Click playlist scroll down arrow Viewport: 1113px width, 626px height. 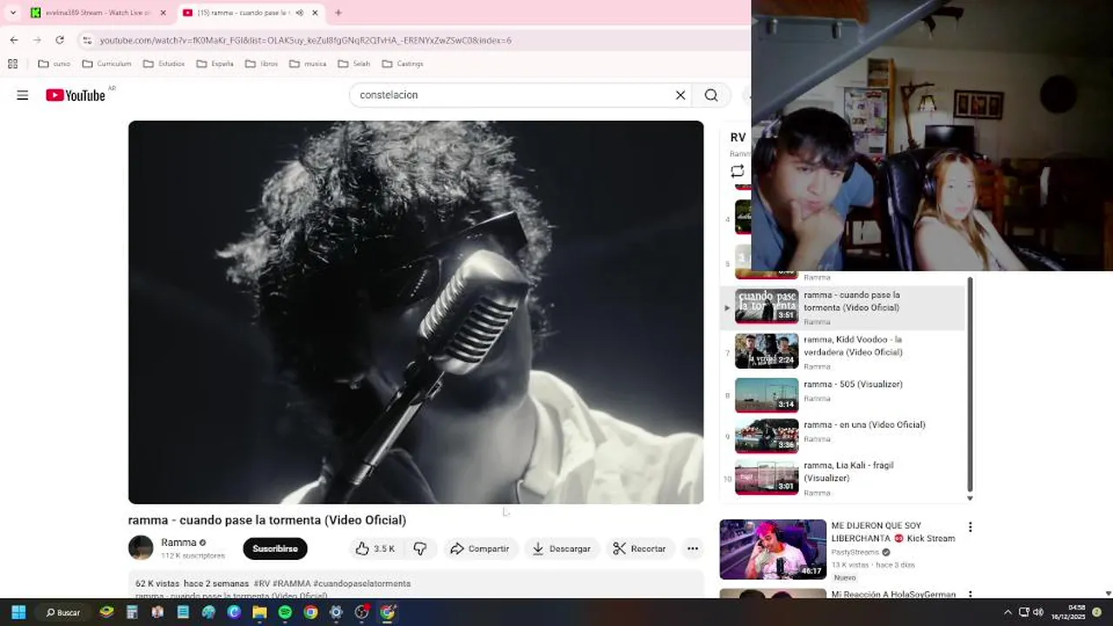click(970, 498)
